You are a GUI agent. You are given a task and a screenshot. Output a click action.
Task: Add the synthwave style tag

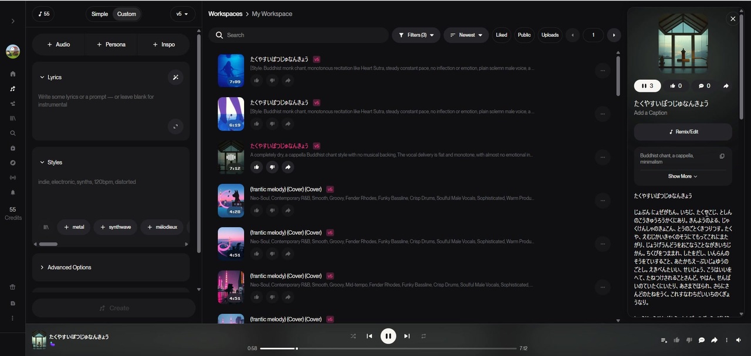click(x=115, y=227)
